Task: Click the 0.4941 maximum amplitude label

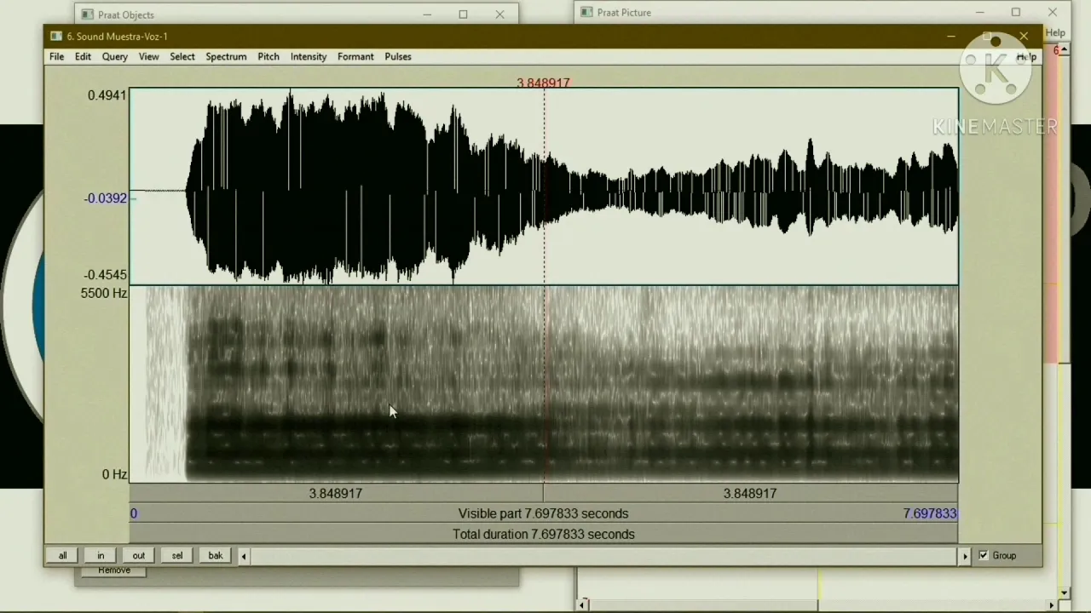Action: point(107,95)
